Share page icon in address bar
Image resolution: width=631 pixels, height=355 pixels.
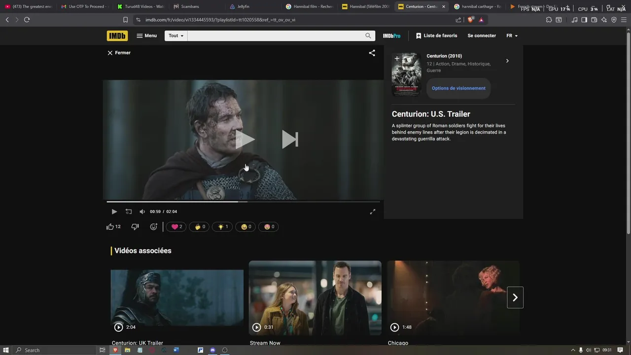(458, 20)
